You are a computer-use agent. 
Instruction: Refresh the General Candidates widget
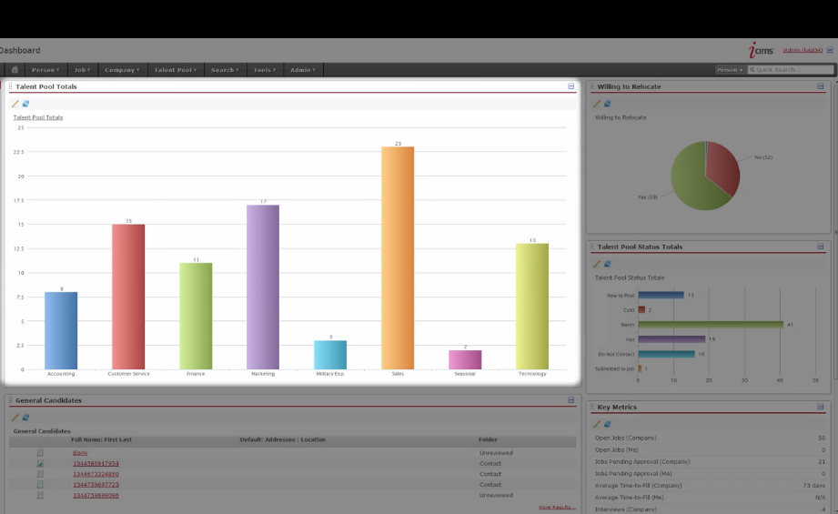pyautogui.click(x=25, y=418)
